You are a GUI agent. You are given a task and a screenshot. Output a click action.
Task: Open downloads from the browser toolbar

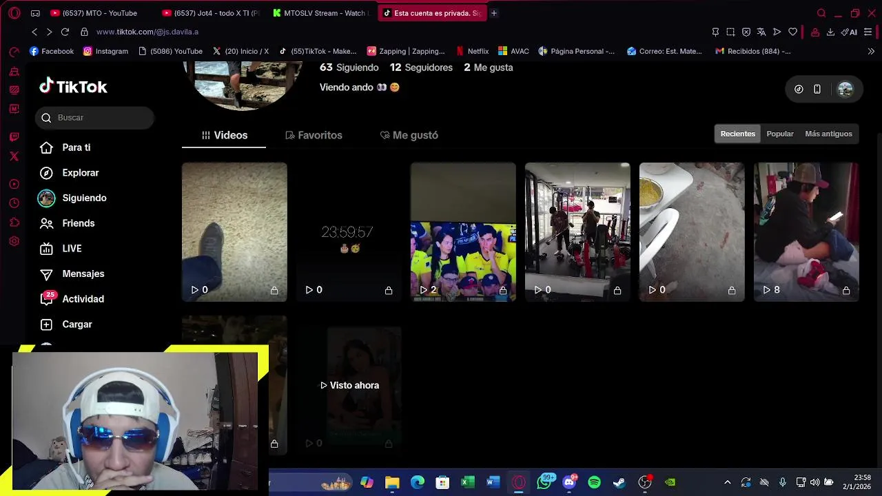tap(830, 32)
